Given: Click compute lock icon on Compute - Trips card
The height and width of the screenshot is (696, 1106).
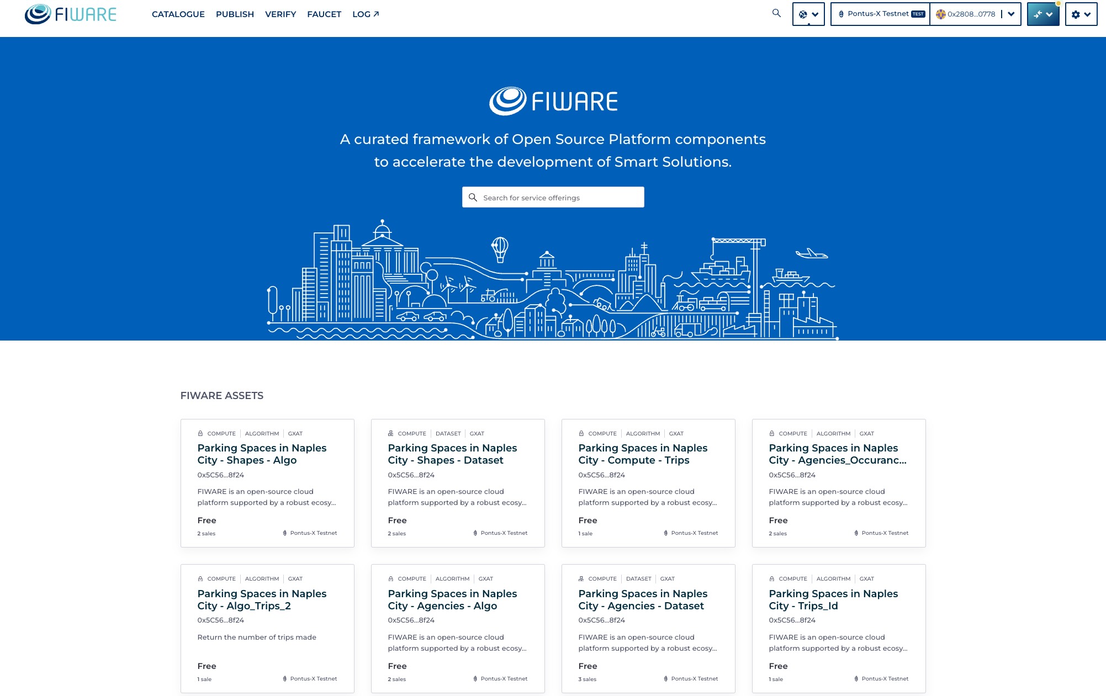Looking at the screenshot, I should [581, 433].
